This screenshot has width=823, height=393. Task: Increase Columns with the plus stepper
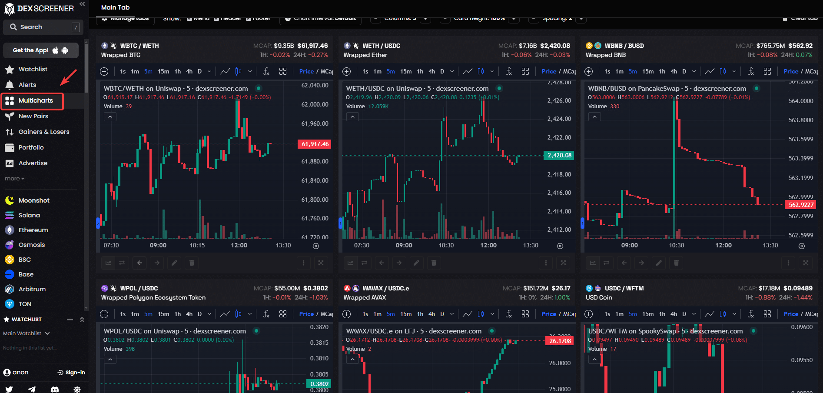coord(425,18)
